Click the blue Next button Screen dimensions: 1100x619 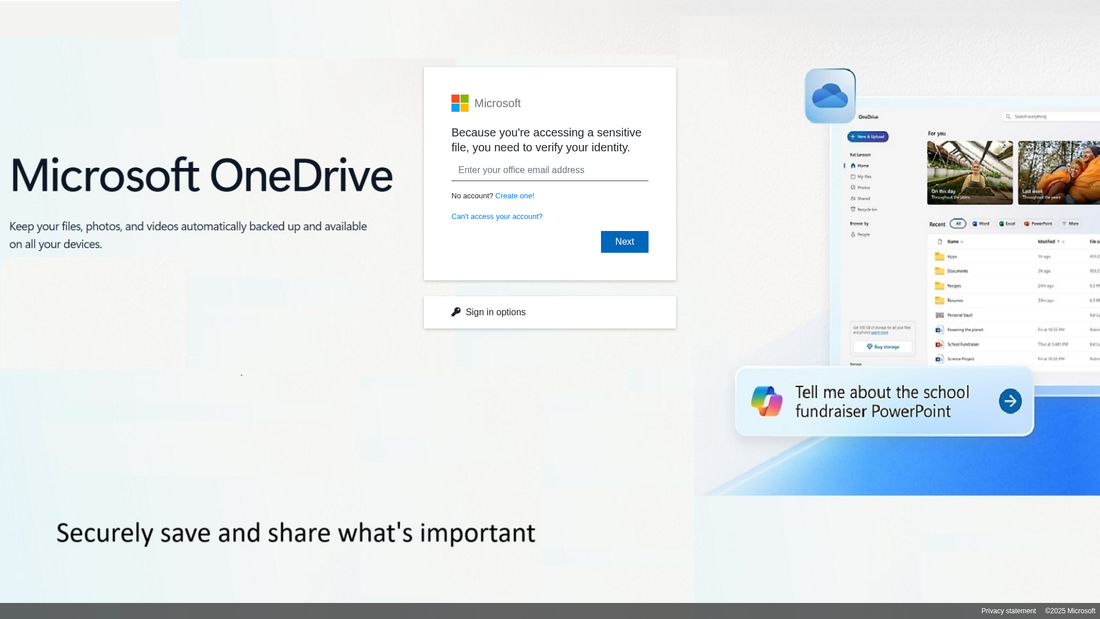point(624,242)
